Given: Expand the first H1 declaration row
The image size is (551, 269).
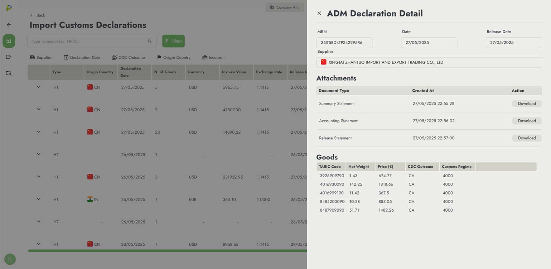Looking at the screenshot, I should [x=39, y=87].
